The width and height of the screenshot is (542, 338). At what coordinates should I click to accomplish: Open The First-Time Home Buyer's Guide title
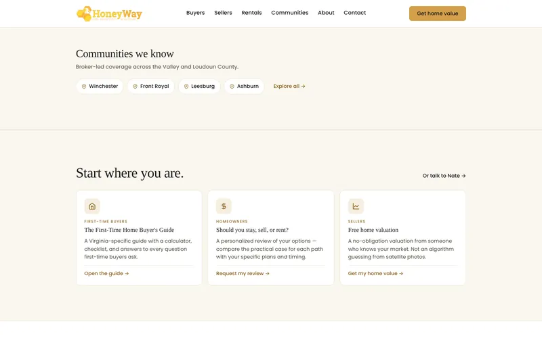click(129, 230)
